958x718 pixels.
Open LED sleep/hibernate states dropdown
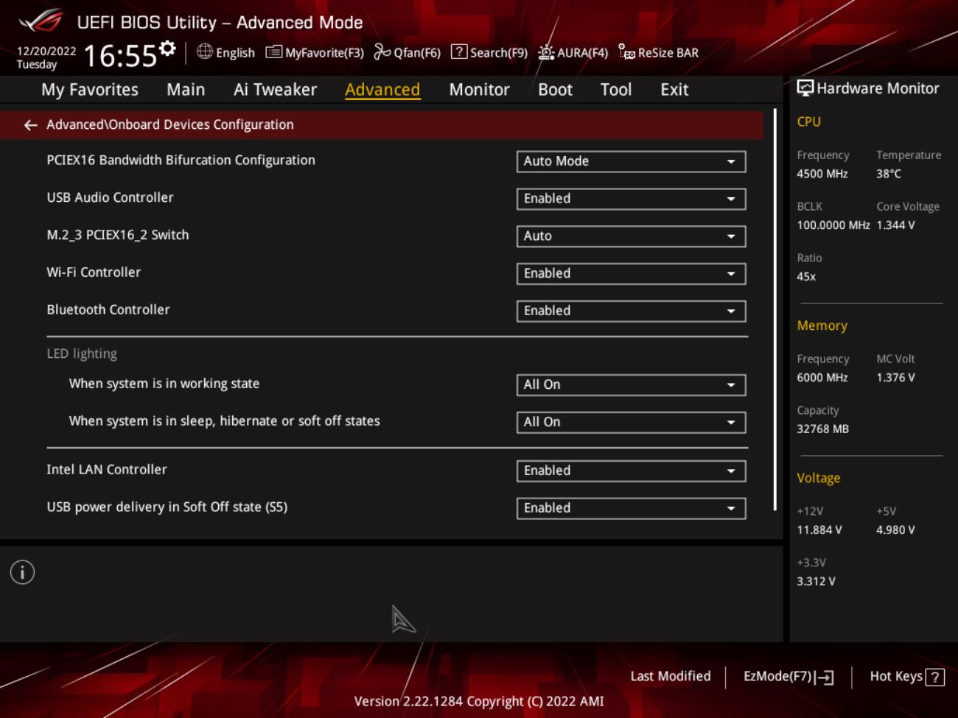point(631,423)
